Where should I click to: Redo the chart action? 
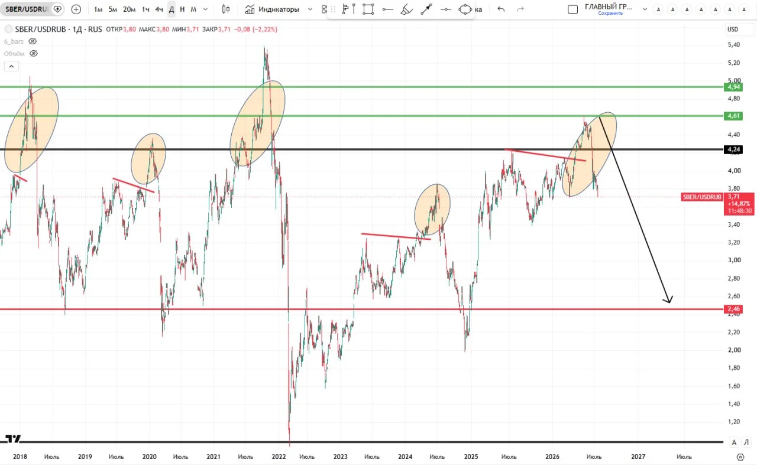[x=520, y=9]
